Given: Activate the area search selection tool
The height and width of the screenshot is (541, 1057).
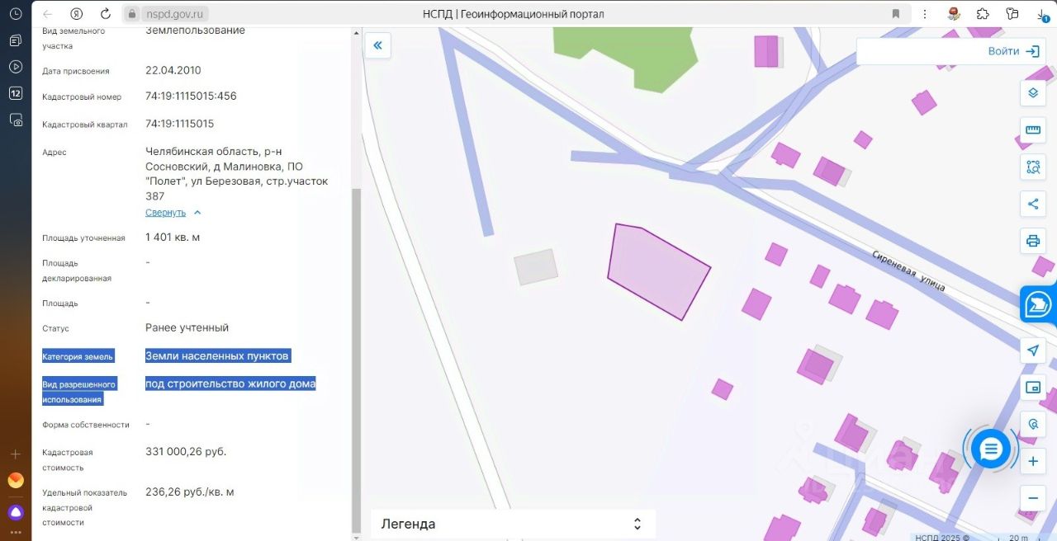Looking at the screenshot, I should point(1032,167).
